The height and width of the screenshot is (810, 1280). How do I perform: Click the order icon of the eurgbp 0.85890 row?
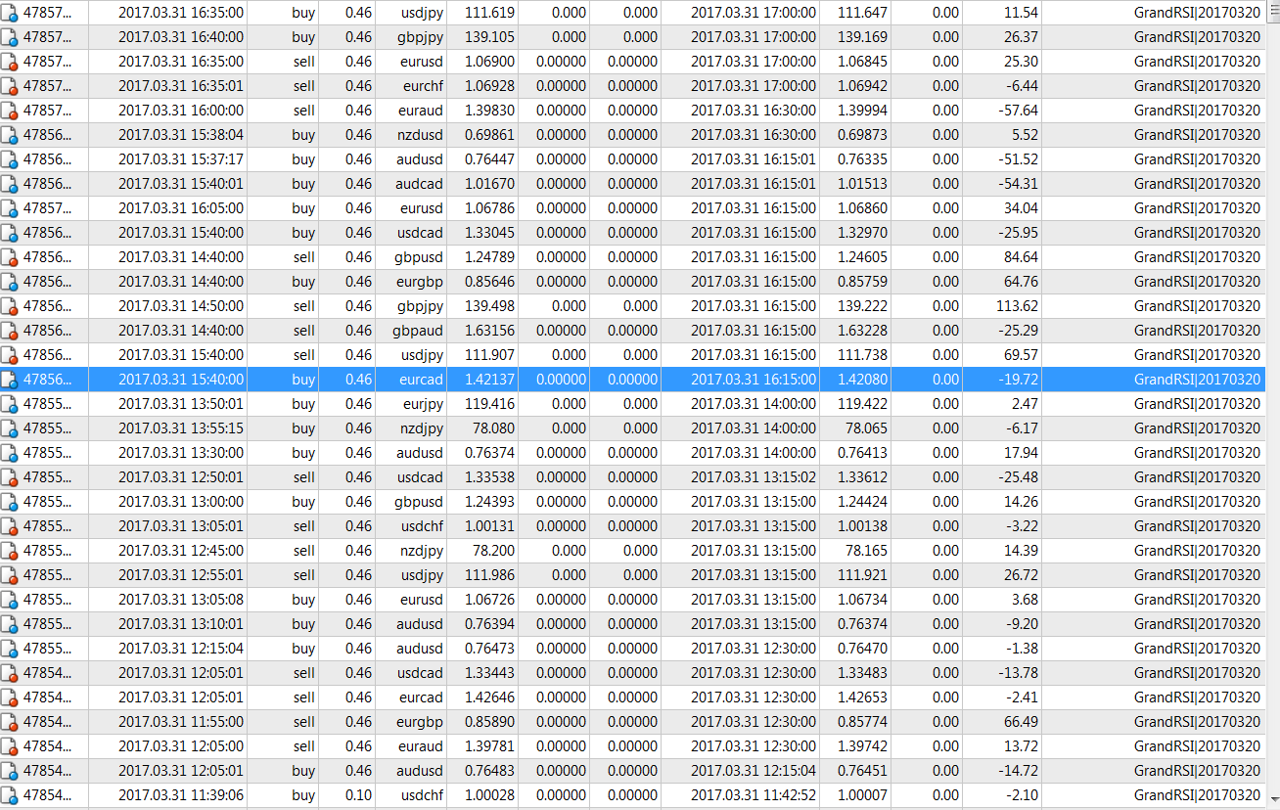(x=10, y=722)
